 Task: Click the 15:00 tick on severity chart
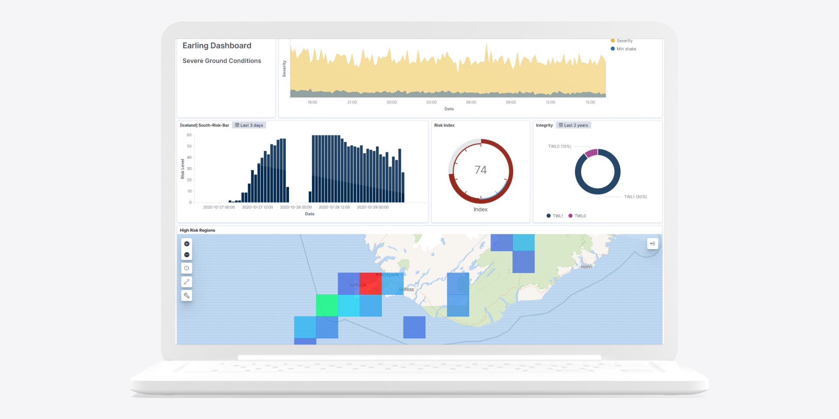590,102
